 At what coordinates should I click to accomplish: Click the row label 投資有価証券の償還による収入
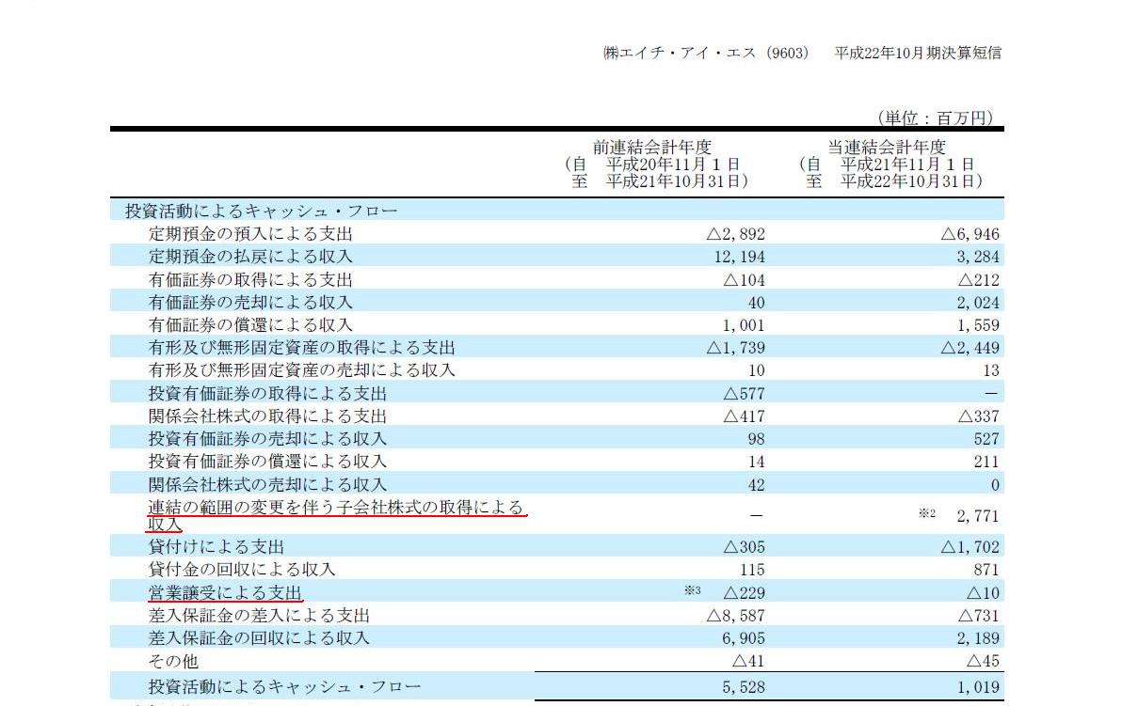tap(267, 462)
